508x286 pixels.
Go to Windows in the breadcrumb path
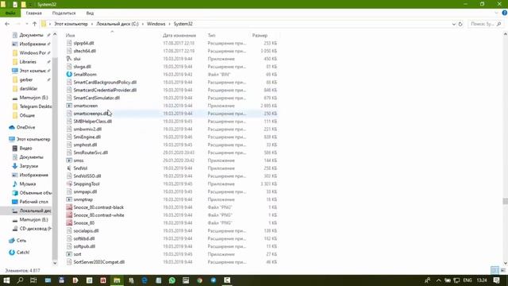(156, 24)
